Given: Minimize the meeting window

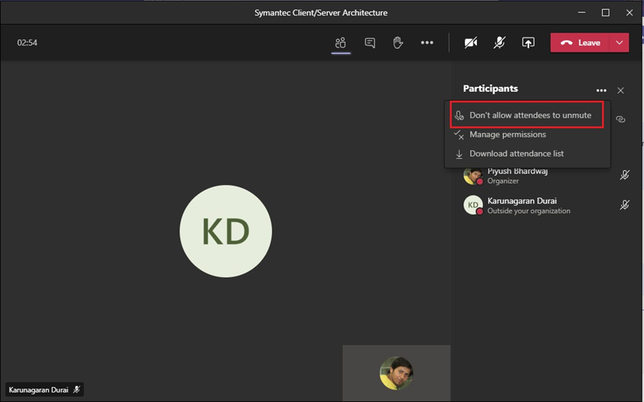Looking at the screenshot, I should pos(582,13).
